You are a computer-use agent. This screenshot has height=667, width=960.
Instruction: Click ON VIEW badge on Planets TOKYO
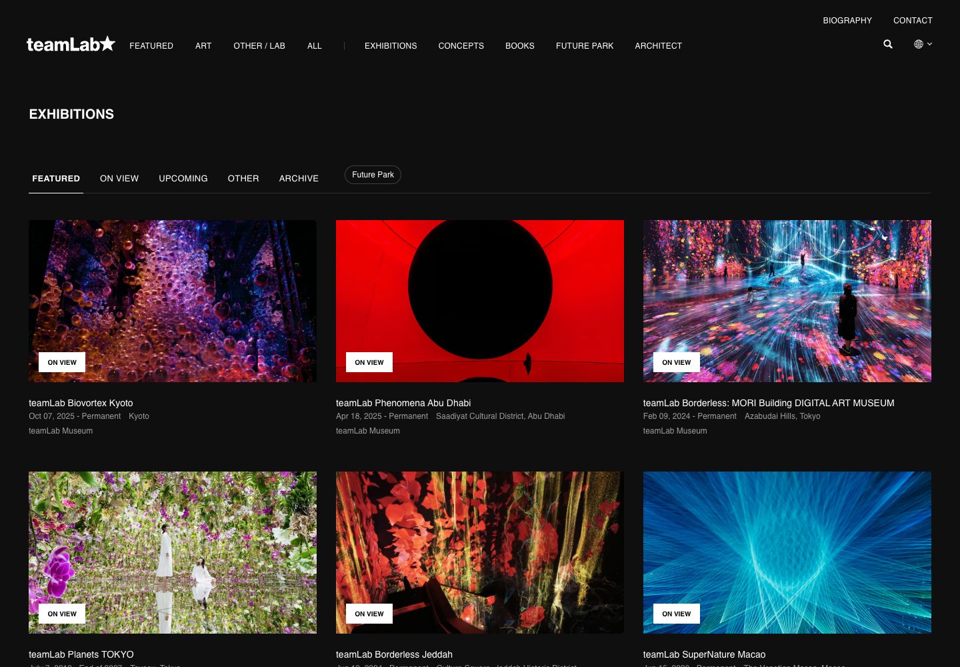(62, 614)
